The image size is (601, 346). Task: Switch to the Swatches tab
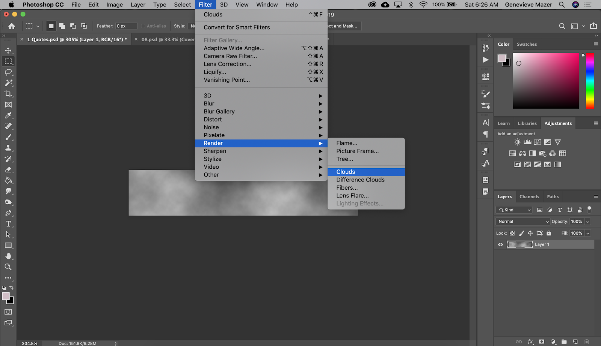(527, 44)
